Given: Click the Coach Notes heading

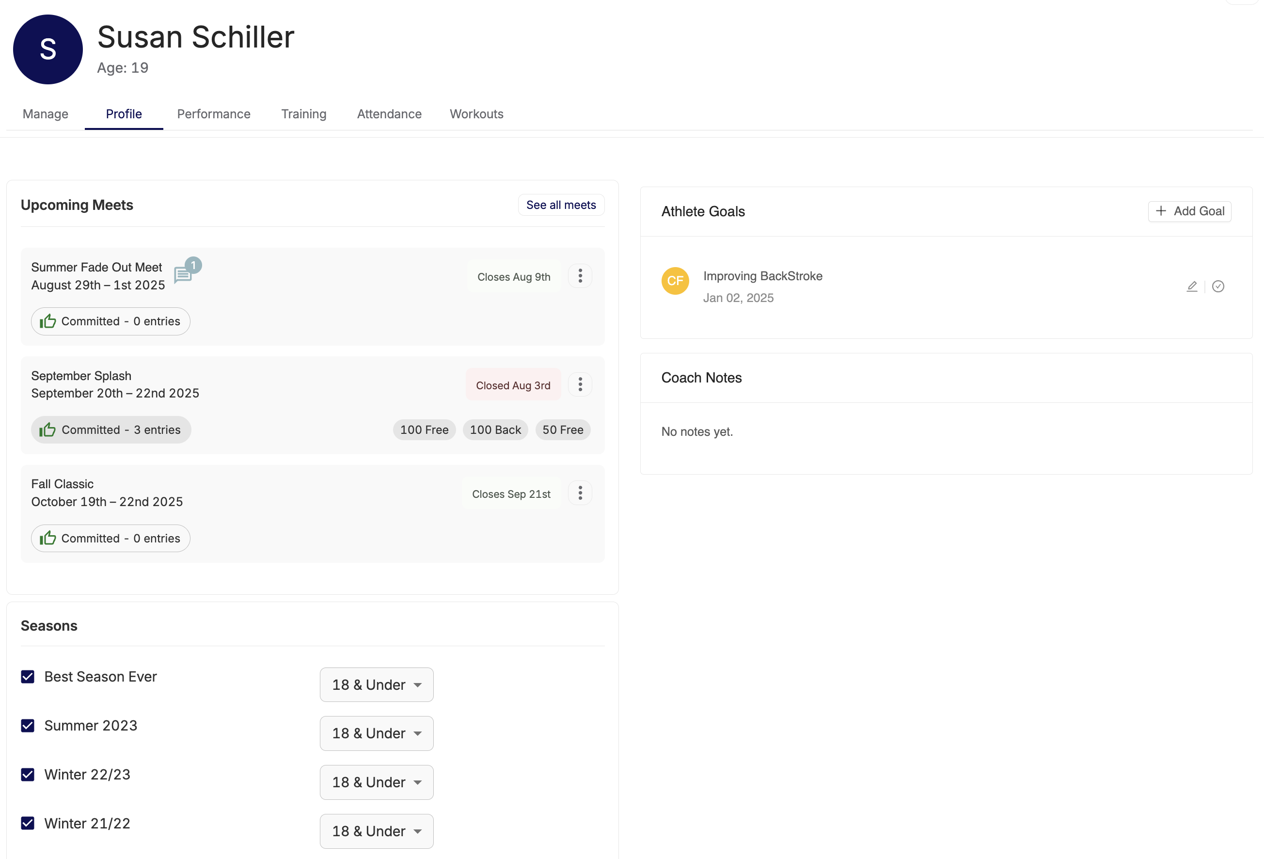Looking at the screenshot, I should point(701,378).
